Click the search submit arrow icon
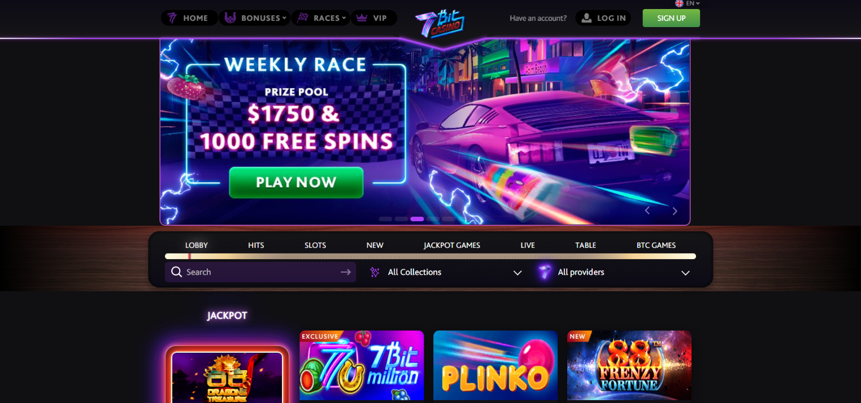The width and height of the screenshot is (861, 403). click(346, 272)
